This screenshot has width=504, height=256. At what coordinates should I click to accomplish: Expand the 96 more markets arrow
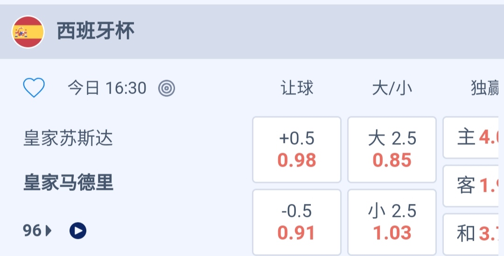pyautogui.click(x=49, y=230)
